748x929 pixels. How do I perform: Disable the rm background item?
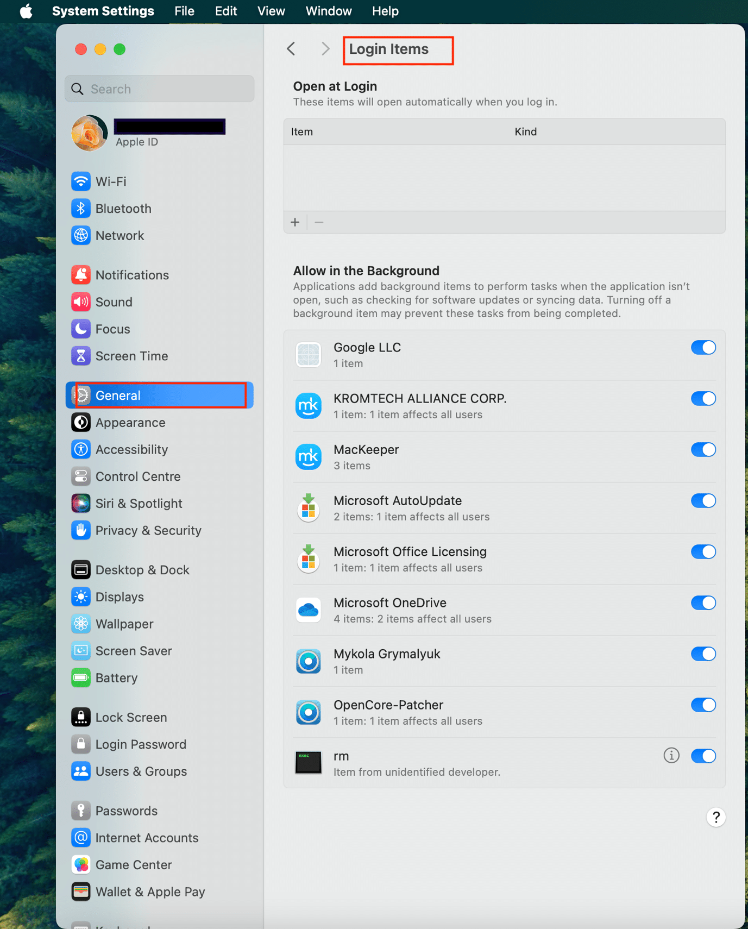point(703,756)
